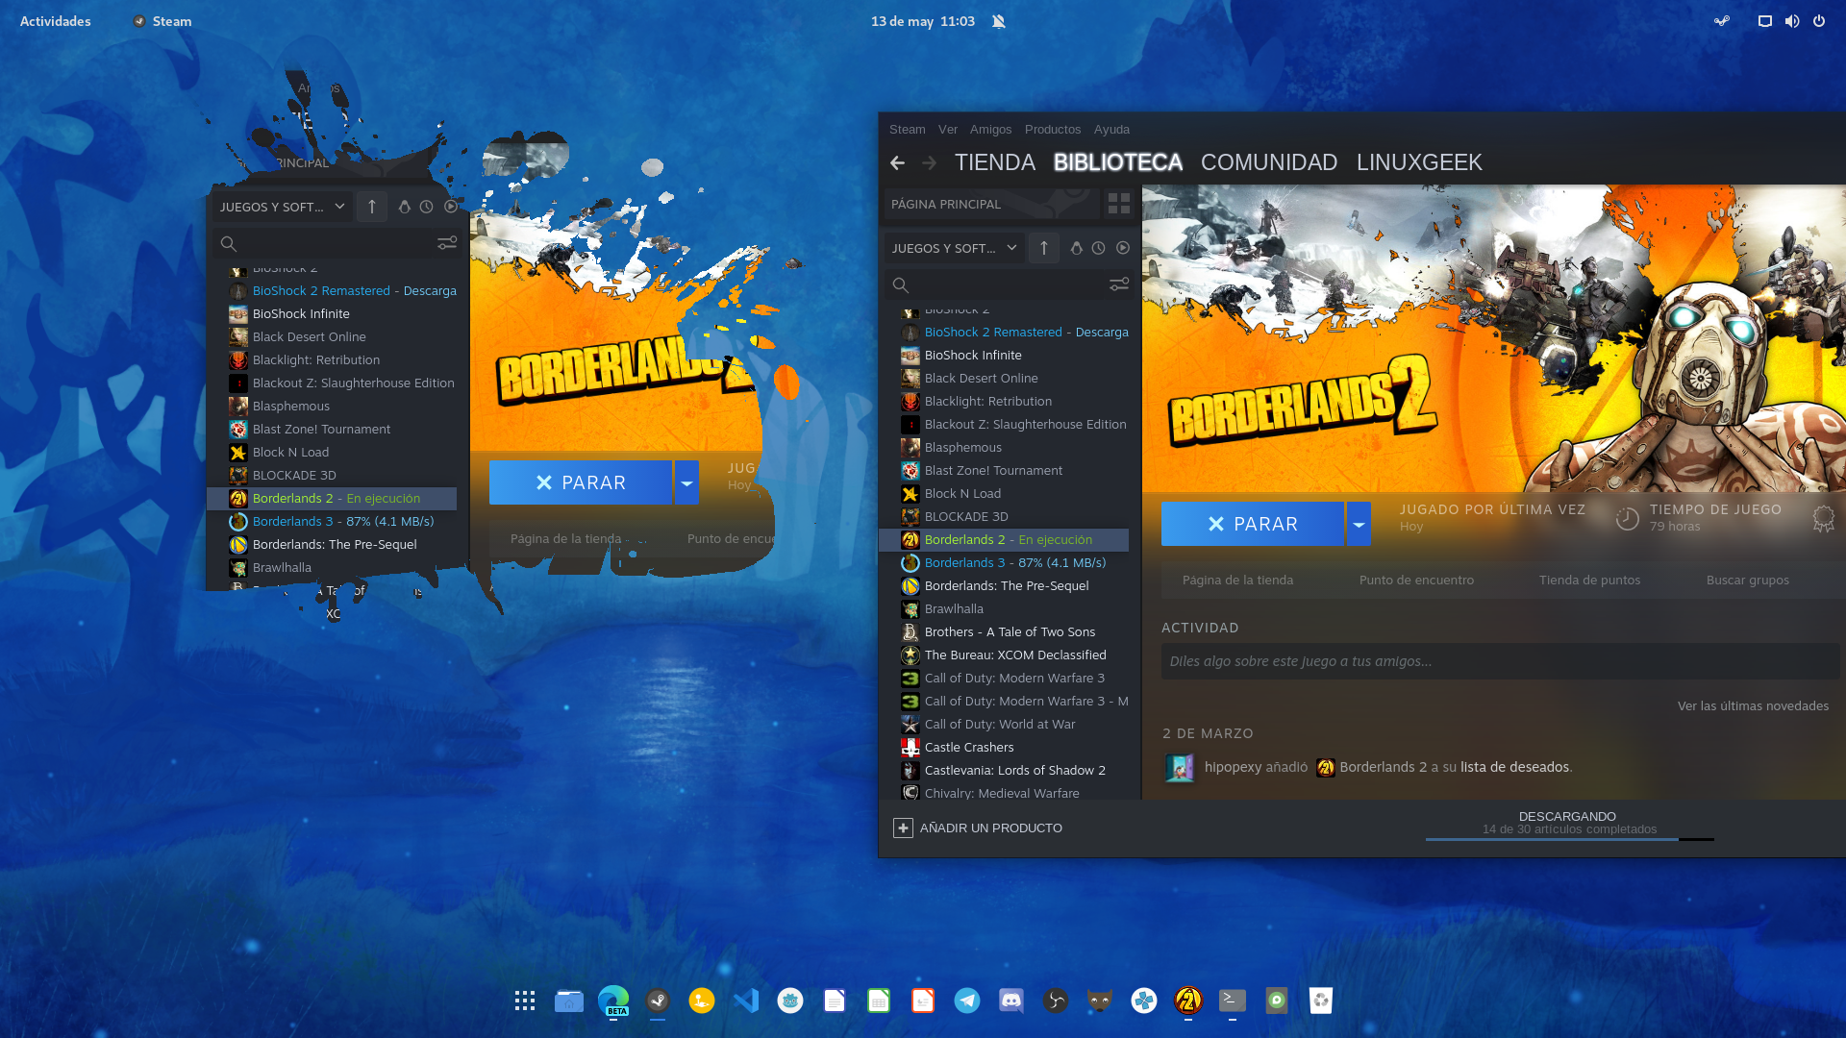Open Página de la tienda link in right window
Image resolution: width=1846 pixels, height=1038 pixels.
pos(1237,580)
